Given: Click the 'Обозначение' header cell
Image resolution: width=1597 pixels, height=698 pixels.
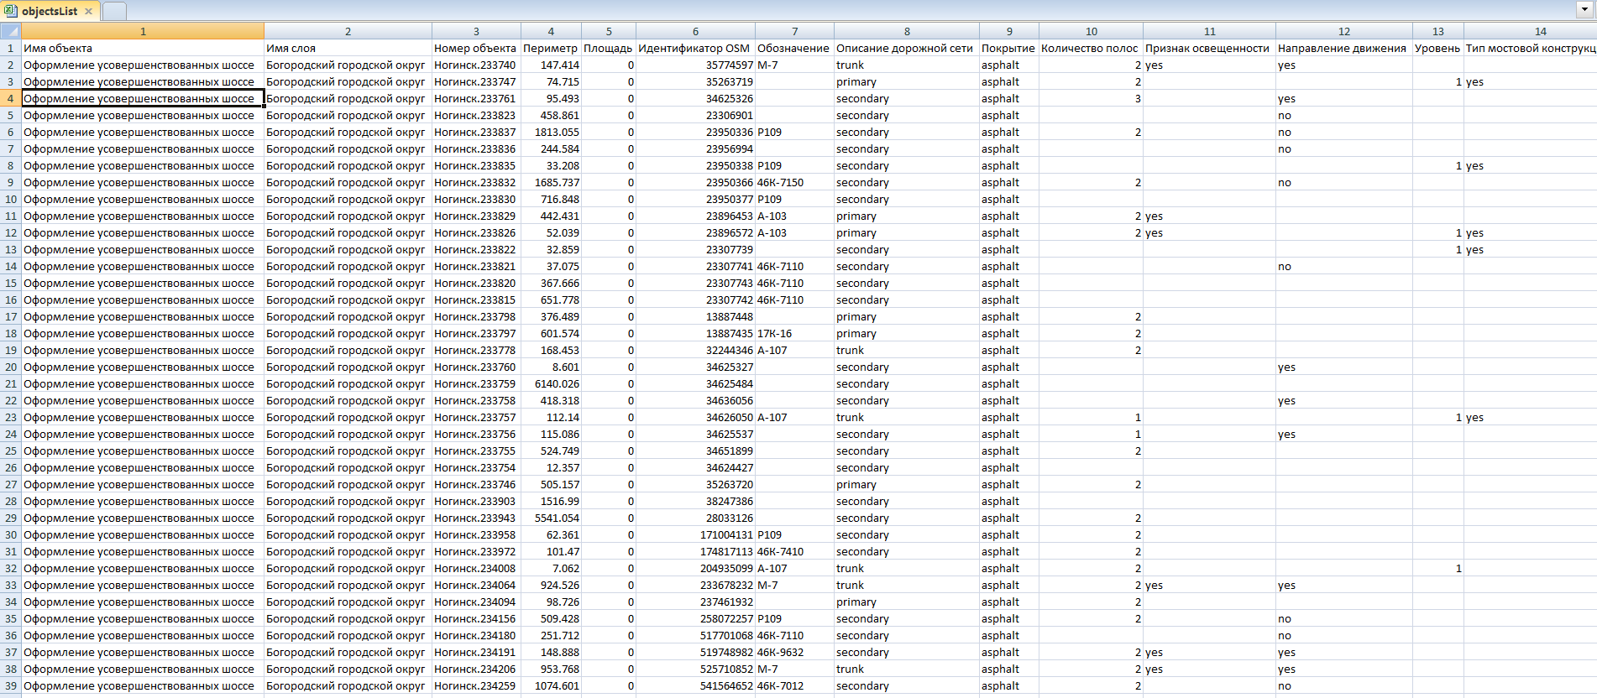Looking at the screenshot, I should click(794, 48).
